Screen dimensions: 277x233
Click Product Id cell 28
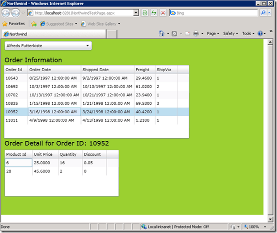pyautogui.click(x=18, y=171)
